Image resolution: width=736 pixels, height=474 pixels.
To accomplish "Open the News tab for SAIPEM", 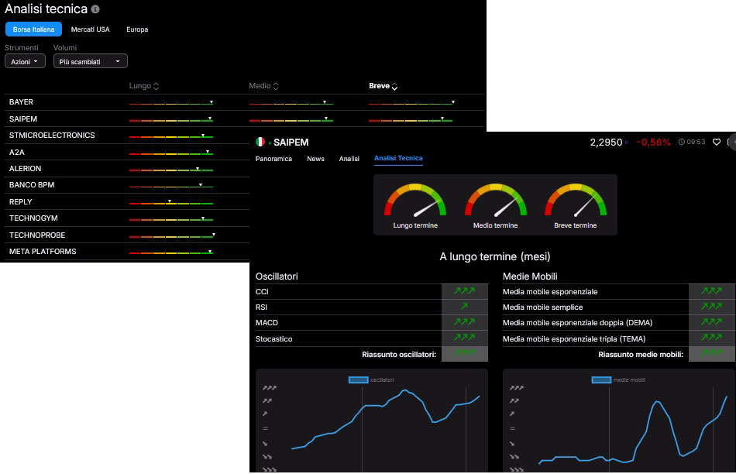I will coord(315,159).
